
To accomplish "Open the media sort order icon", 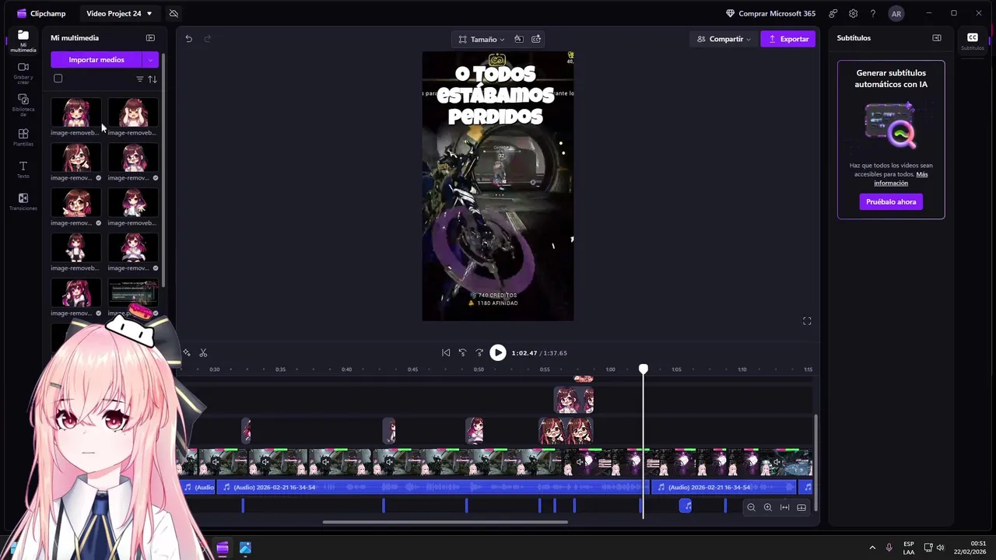I will 153,79.
